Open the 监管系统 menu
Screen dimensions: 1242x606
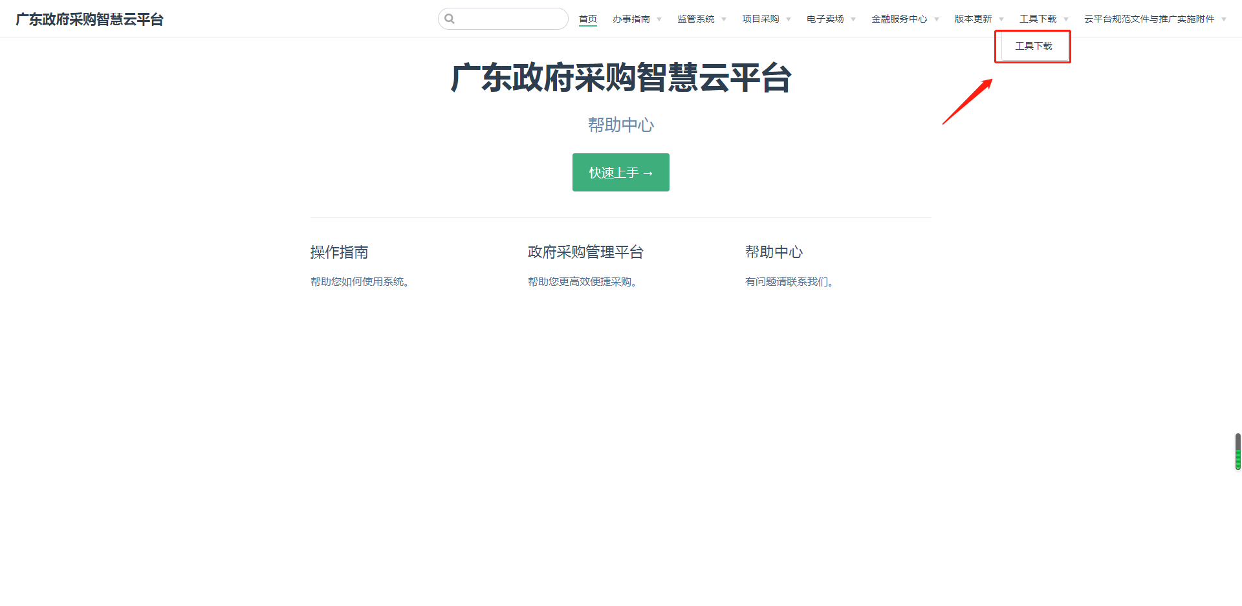click(x=696, y=19)
